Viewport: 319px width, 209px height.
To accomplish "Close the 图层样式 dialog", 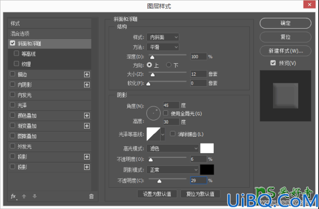I will coord(309,5).
